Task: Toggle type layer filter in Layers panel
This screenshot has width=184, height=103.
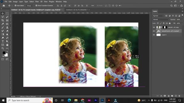Action: [x=173, y=16]
